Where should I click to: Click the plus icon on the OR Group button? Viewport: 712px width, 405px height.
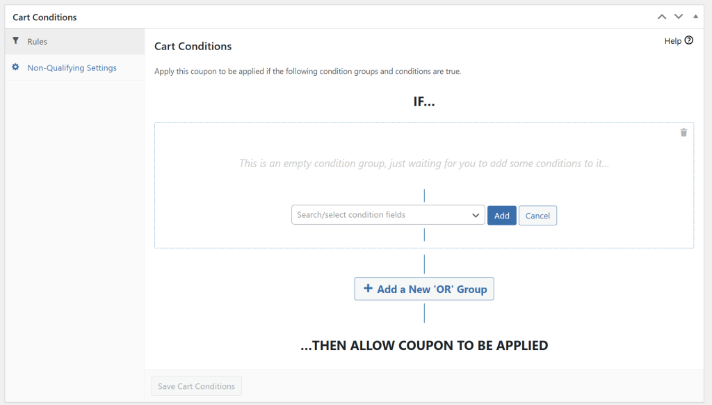coord(367,288)
